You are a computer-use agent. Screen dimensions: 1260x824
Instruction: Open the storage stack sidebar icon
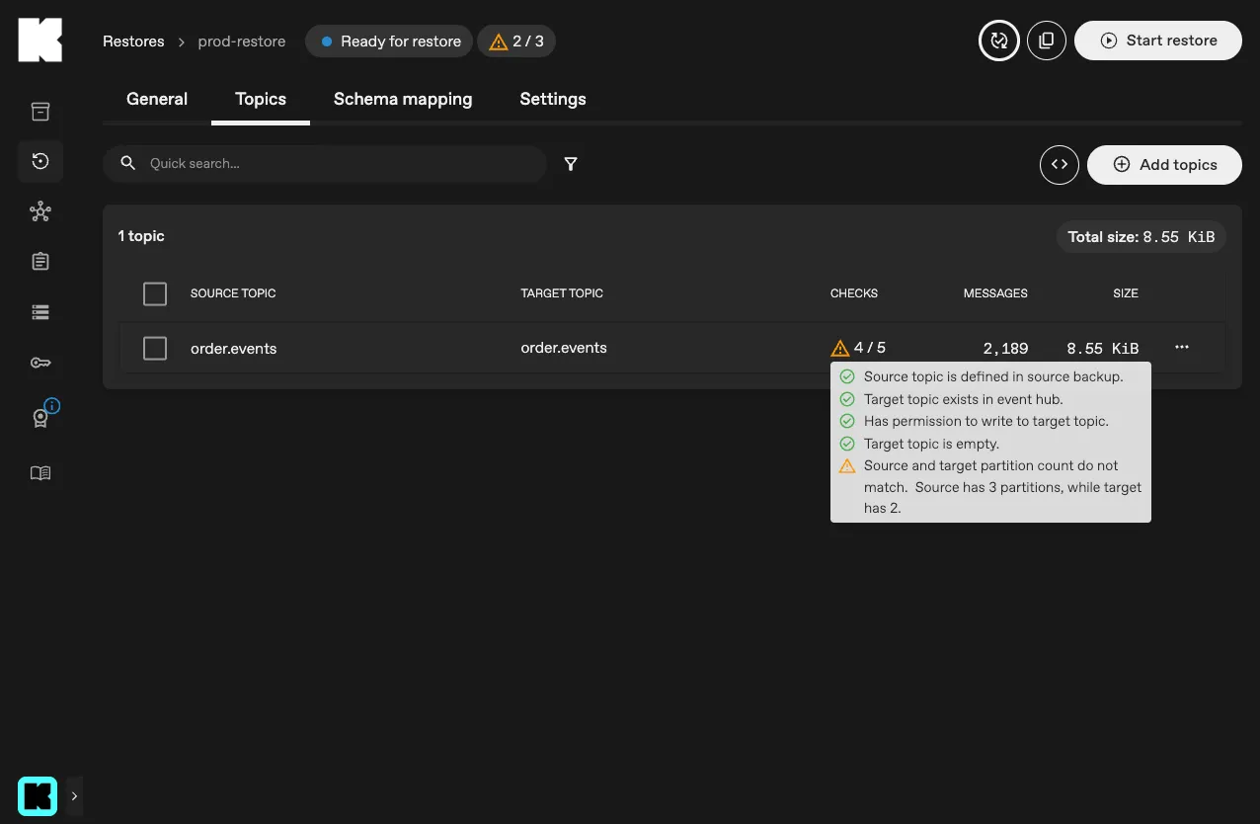[x=40, y=312]
